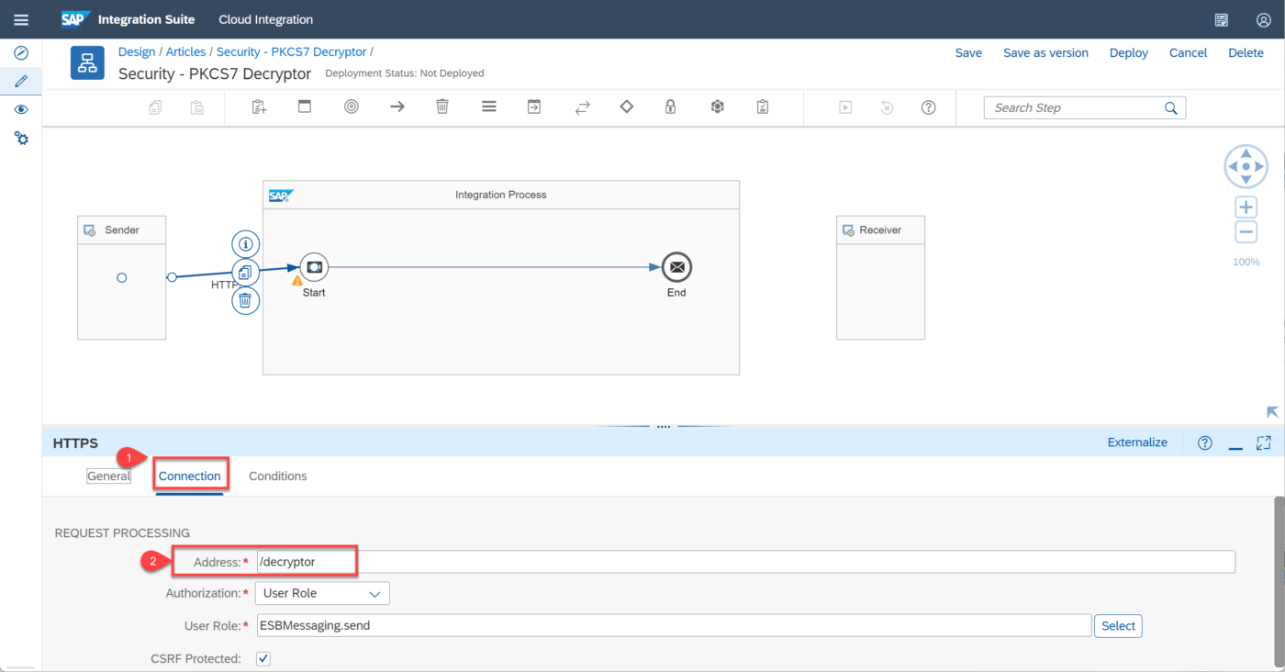Click the Search Step magnifier icon

[x=1171, y=107]
